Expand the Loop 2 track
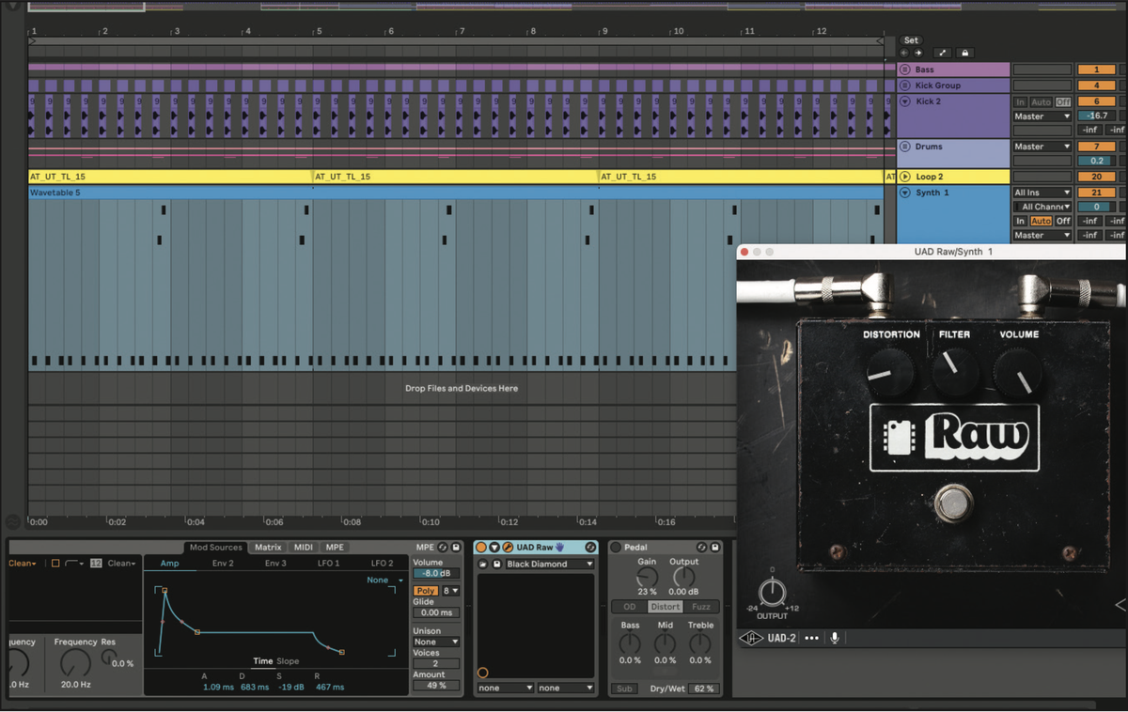This screenshot has width=1128, height=712. 905,177
